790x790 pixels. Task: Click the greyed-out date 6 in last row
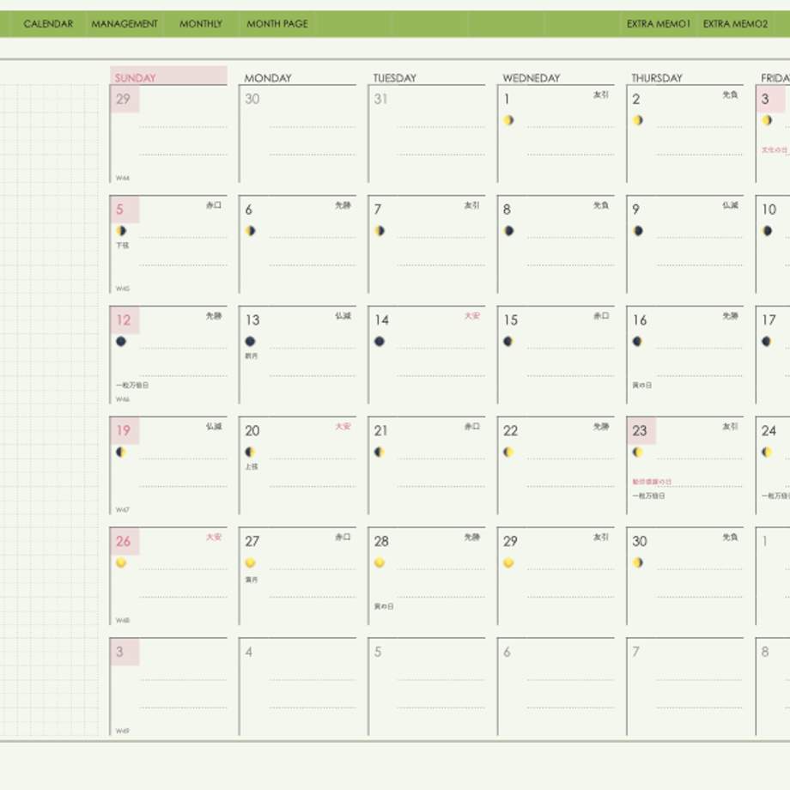507,652
